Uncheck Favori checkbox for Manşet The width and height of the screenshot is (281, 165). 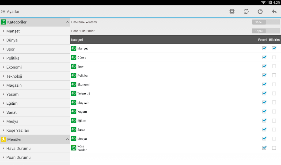(264, 48)
